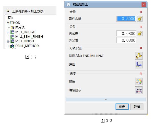
Task: Open the edit display (编辑显示) icon
Action: coord(139,90)
